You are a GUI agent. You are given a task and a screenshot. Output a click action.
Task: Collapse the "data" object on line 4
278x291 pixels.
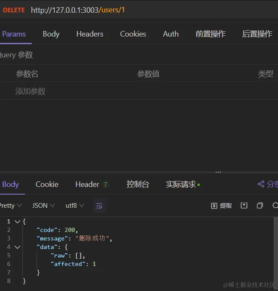pyautogui.click(x=17, y=247)
